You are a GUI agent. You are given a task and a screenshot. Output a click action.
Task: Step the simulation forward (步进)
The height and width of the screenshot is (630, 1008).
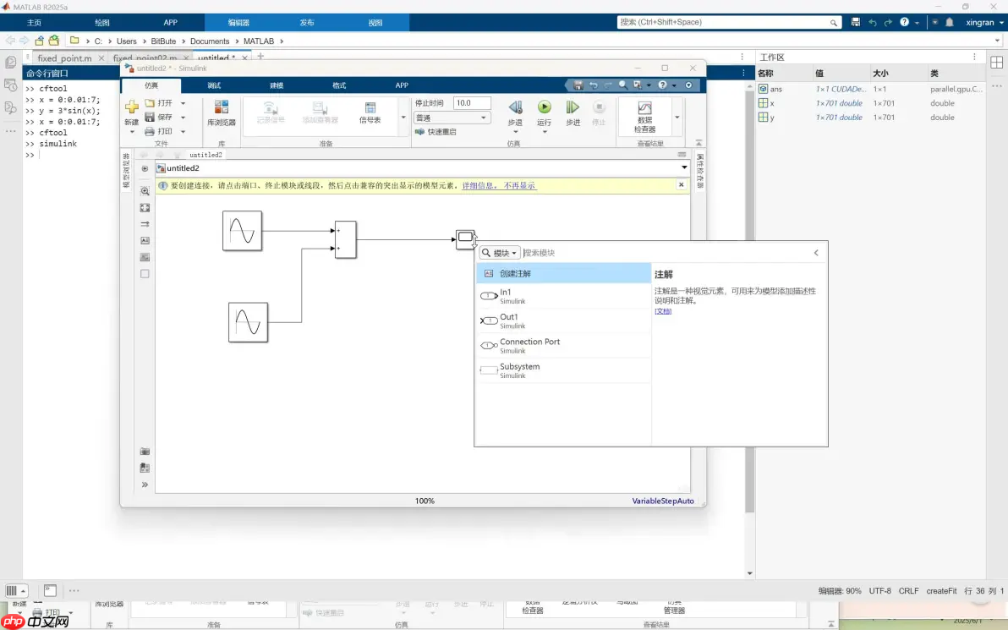point(572,108)
